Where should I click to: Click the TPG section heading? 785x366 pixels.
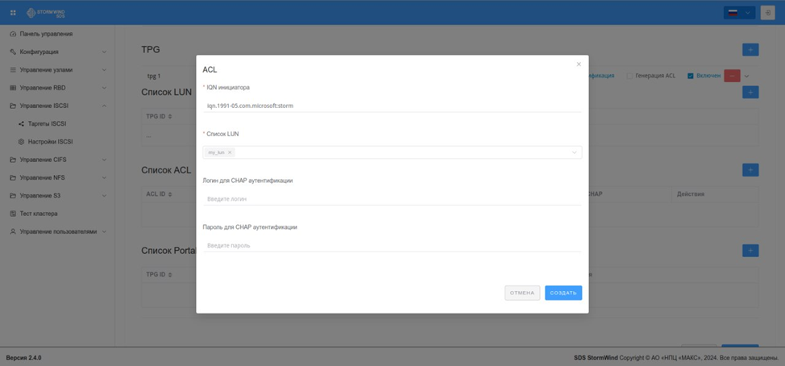coord(151,49)
